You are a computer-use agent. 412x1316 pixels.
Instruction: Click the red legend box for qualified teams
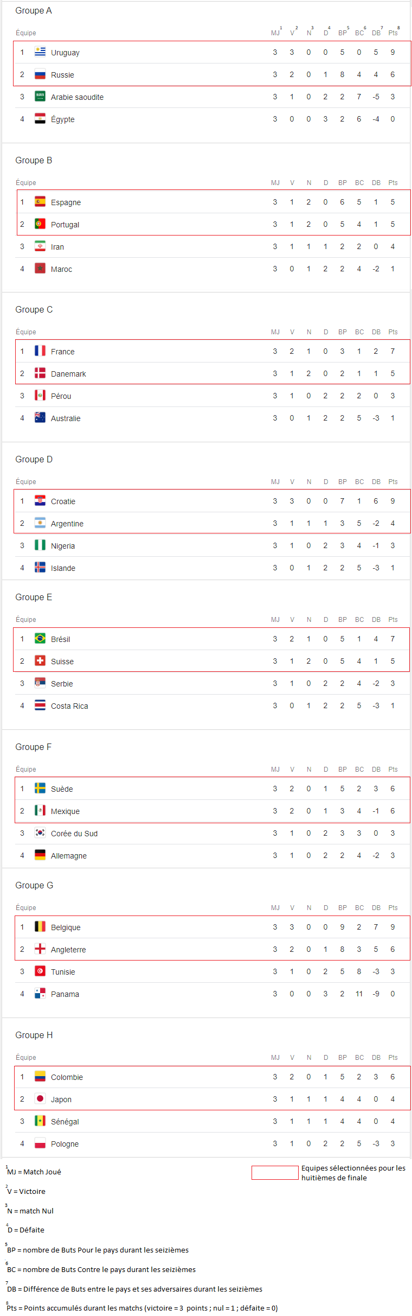(x=275, y=1173)
